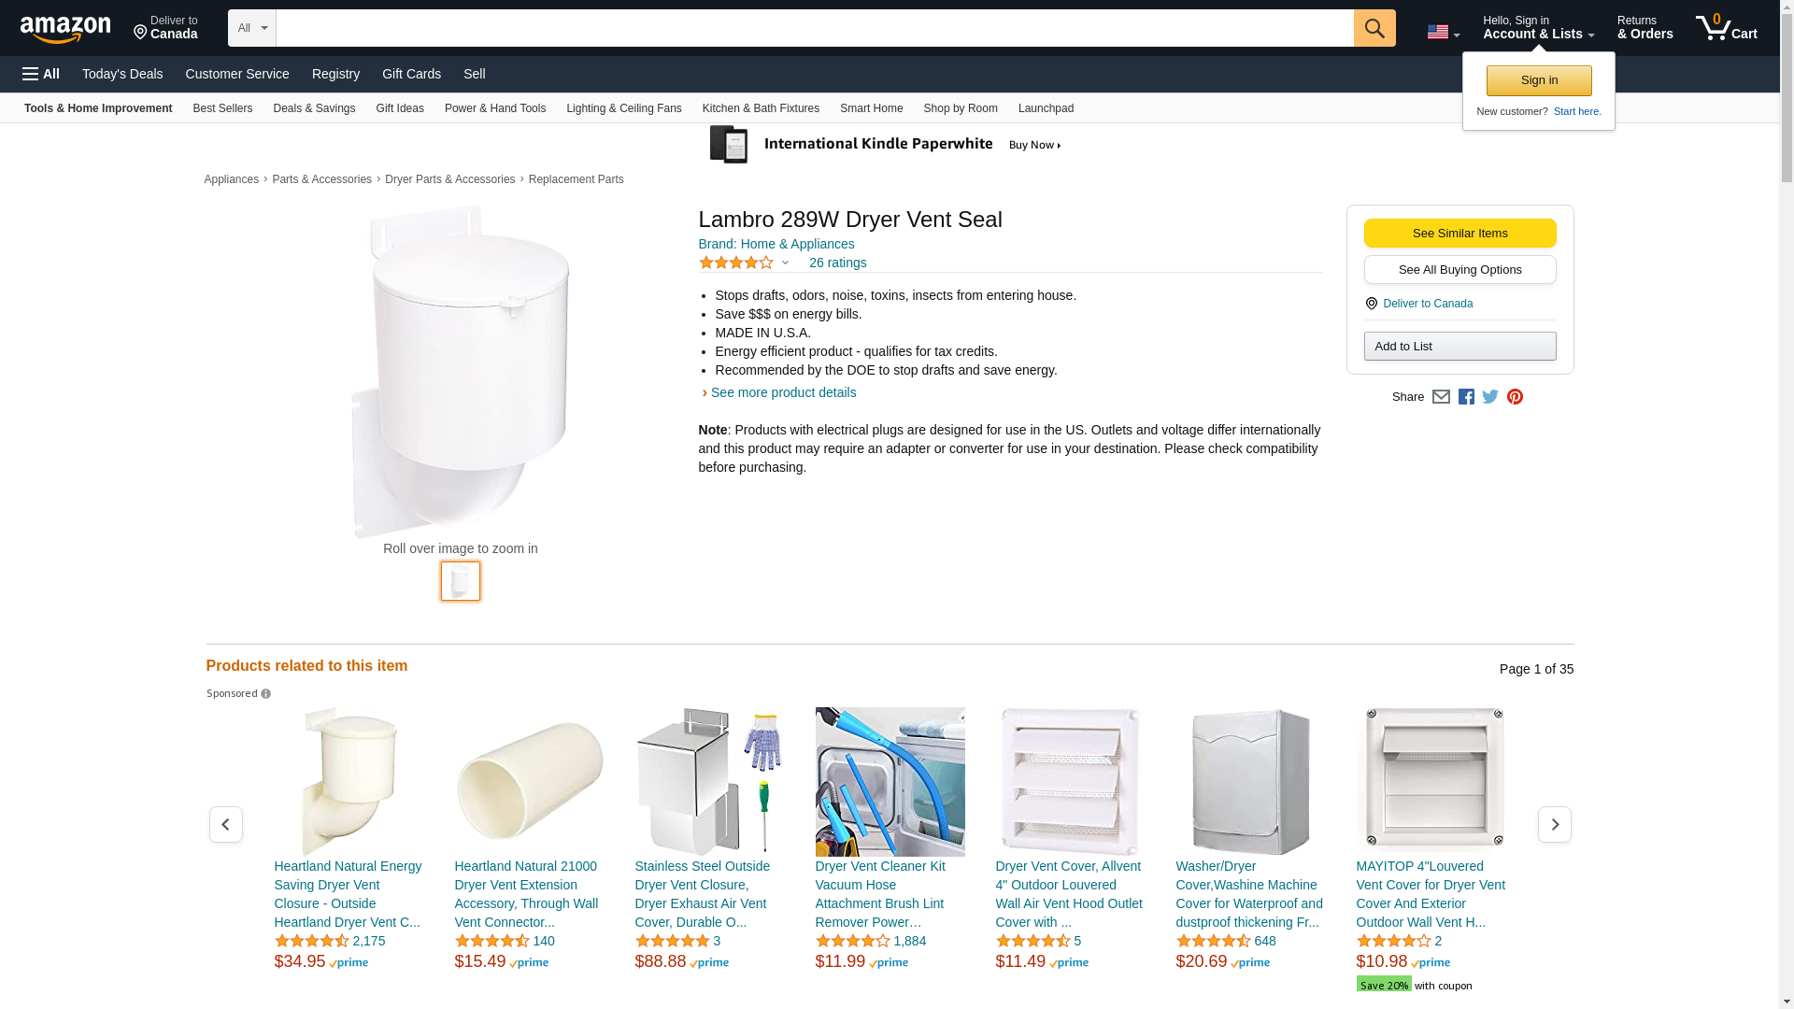Go to Best Sellers tab
The height and width of the screenshot is (1009, 1794).
click(x=222, y=108)
